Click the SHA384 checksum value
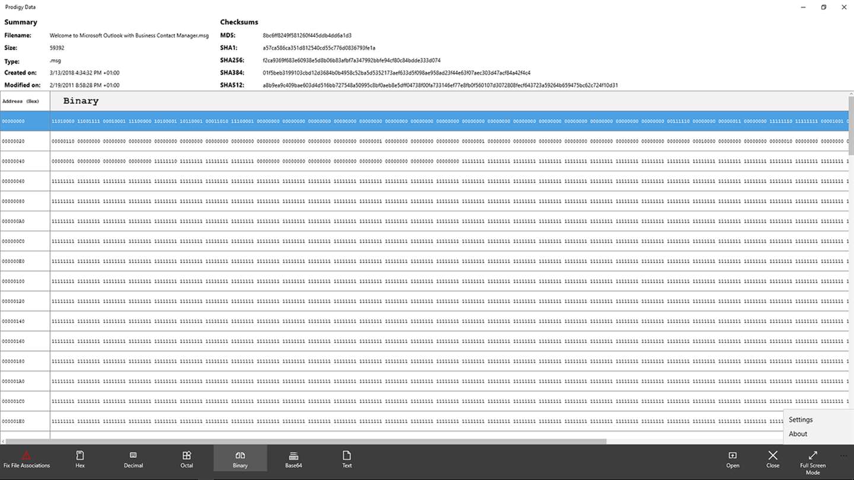This screenshot has width=854, height=480. click(397, 73)
